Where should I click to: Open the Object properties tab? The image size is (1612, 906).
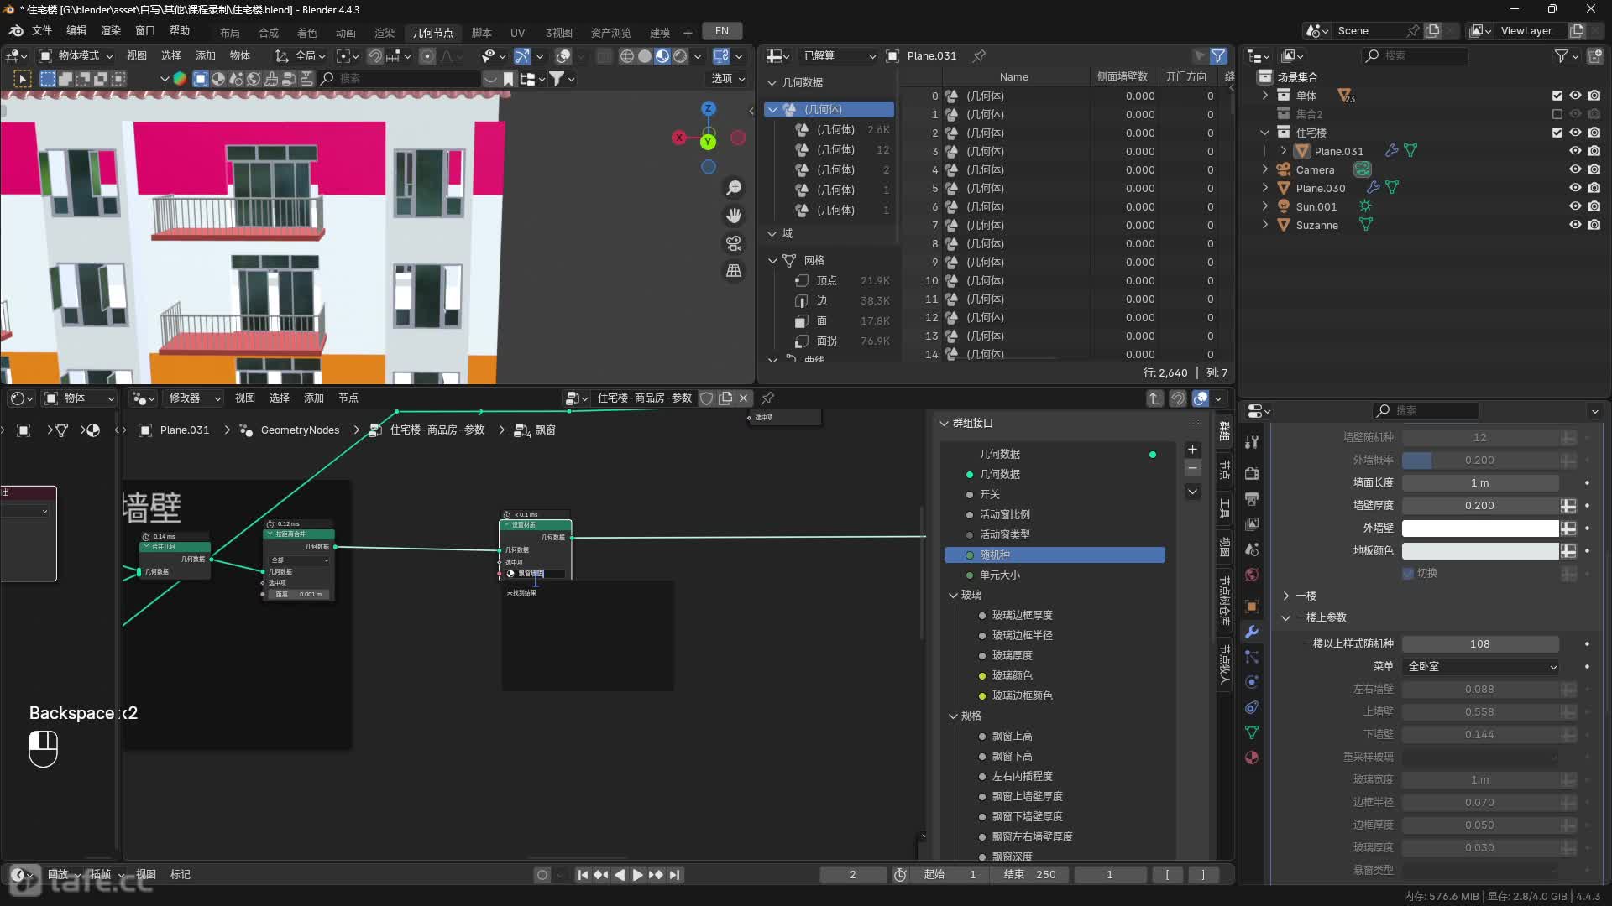(1252, 607)
